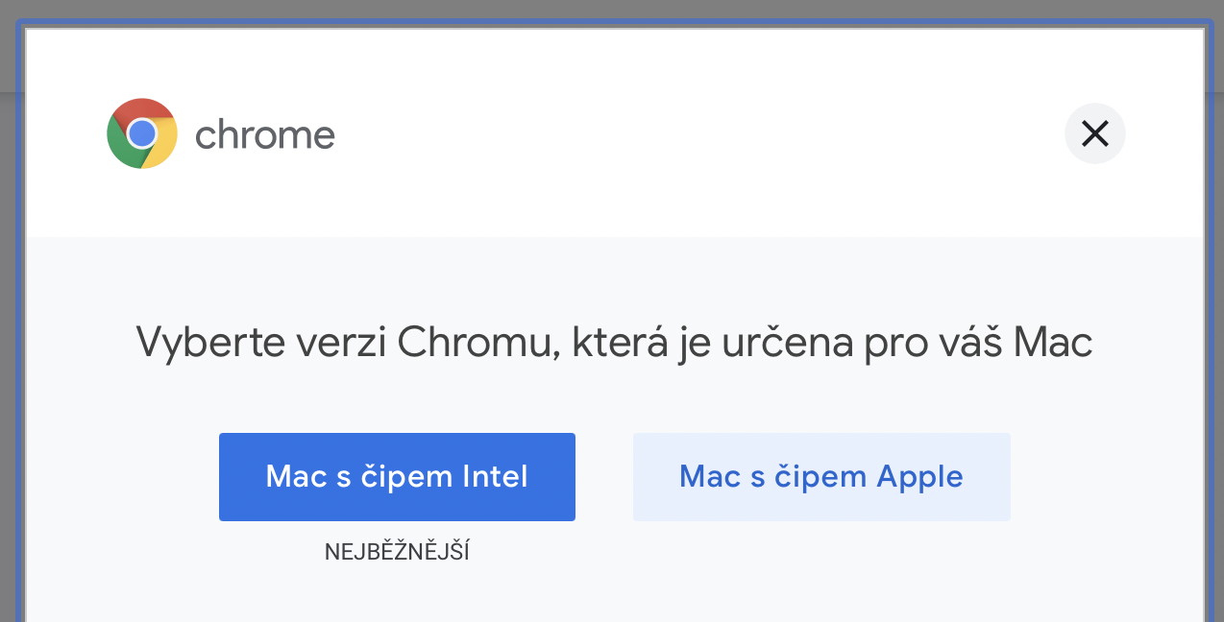Choose the "Mac s čipem Intel" download
This screenshot has height=622, width=1224.
[x=397, y=477]
